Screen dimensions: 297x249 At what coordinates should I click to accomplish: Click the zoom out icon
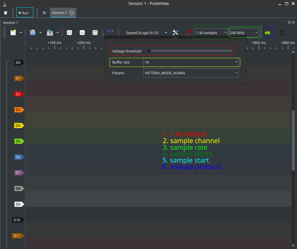coord(82,33)
